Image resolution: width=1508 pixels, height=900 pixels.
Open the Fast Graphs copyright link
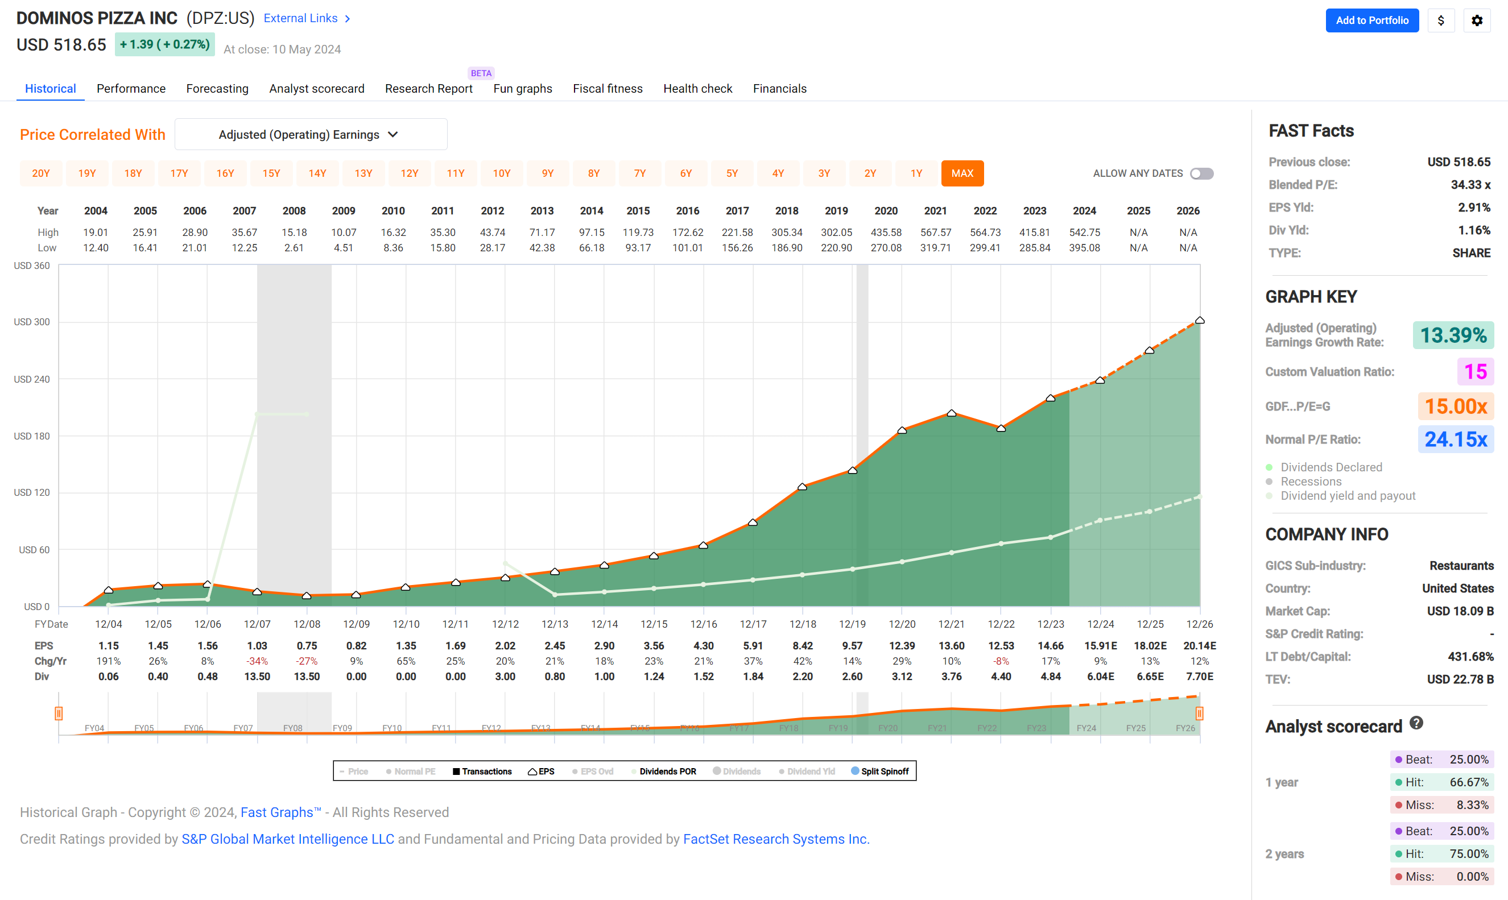[281, 812]
